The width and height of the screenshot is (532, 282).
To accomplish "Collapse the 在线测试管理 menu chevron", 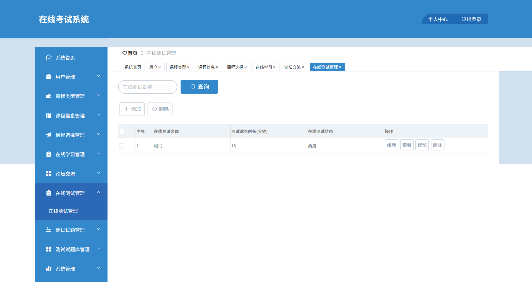I will point(99,192).
